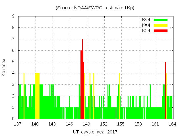Click the x-axis tick label 146
Viewport: 182px width, 136px height.
point(69,124)
